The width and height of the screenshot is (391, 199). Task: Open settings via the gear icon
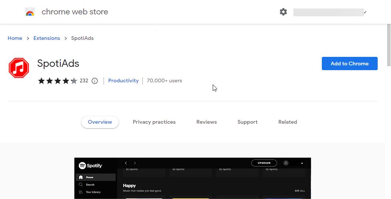click(x=283, y=12)
